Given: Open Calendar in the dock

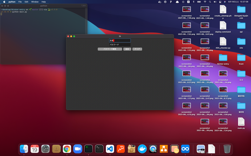Looking at the screenshot, I should tap(35, 149).
